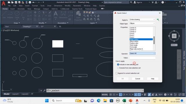Click the Autodesk App Store cart icon

point(153,2)
